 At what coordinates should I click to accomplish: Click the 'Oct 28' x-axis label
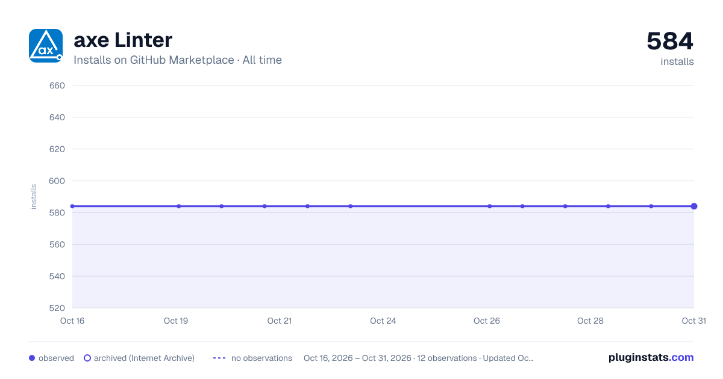pyautogui.click(x=590, y=321)
